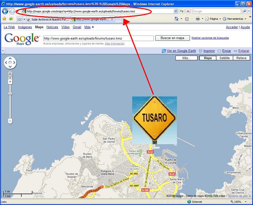Expand Home button dropdown arrow

(x=181, y=19)
